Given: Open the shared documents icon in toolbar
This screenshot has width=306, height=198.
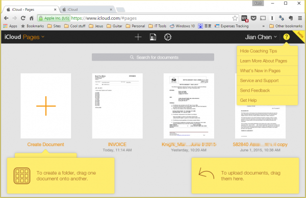Looking at the screenshot, I should tap(153, 37).
